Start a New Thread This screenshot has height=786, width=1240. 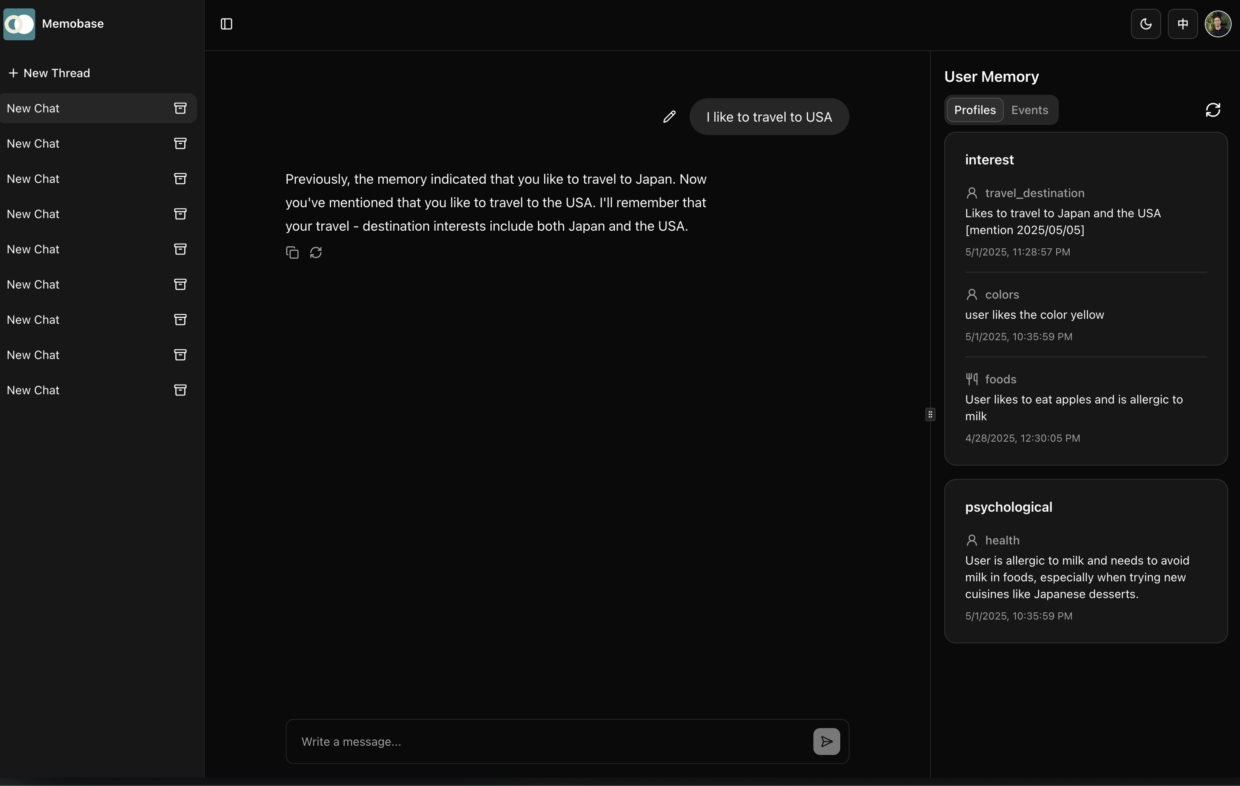[x=49, y=73]
